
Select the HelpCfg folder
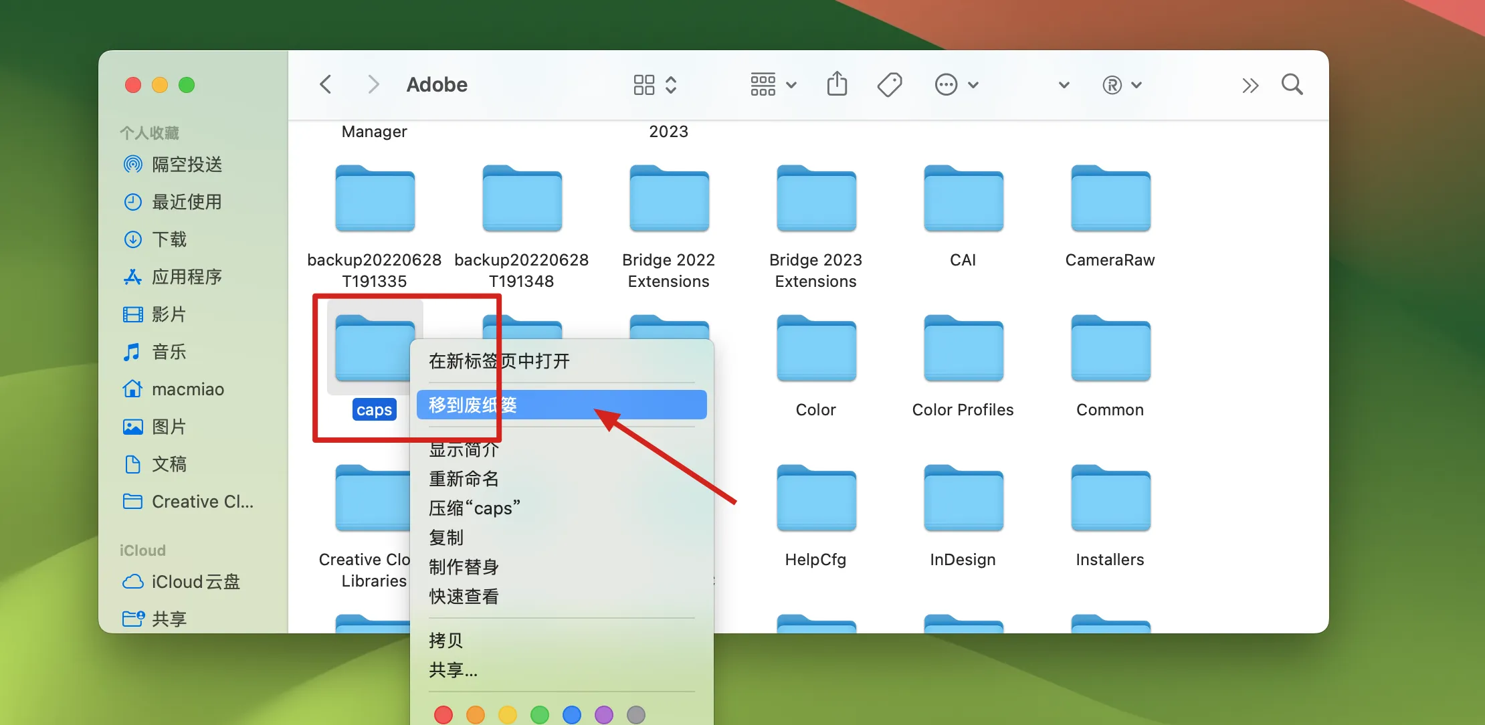[x=816, y=498]
